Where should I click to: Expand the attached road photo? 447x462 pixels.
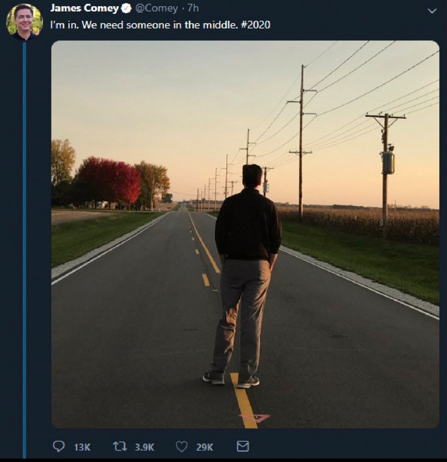(x=245, y=234)
